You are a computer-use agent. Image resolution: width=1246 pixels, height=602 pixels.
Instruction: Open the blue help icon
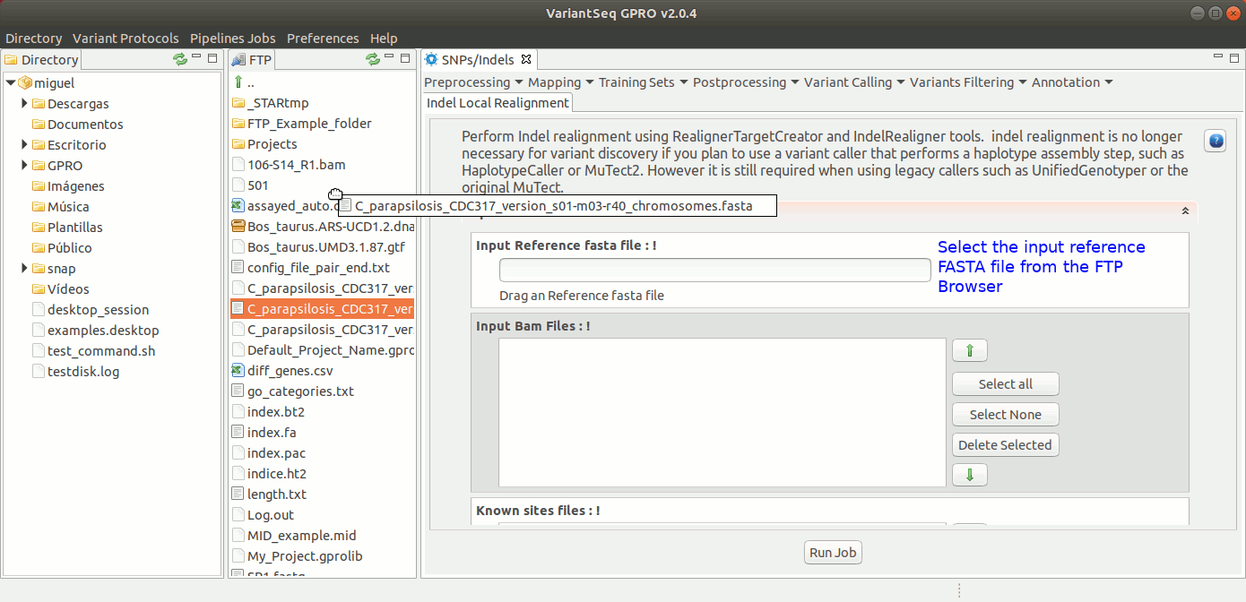coord(1215,142)
